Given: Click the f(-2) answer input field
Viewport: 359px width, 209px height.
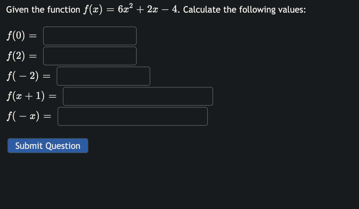Looking at the screenshot, I should [103, 76].
